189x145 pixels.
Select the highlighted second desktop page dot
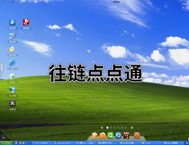[x=108, y=128]
